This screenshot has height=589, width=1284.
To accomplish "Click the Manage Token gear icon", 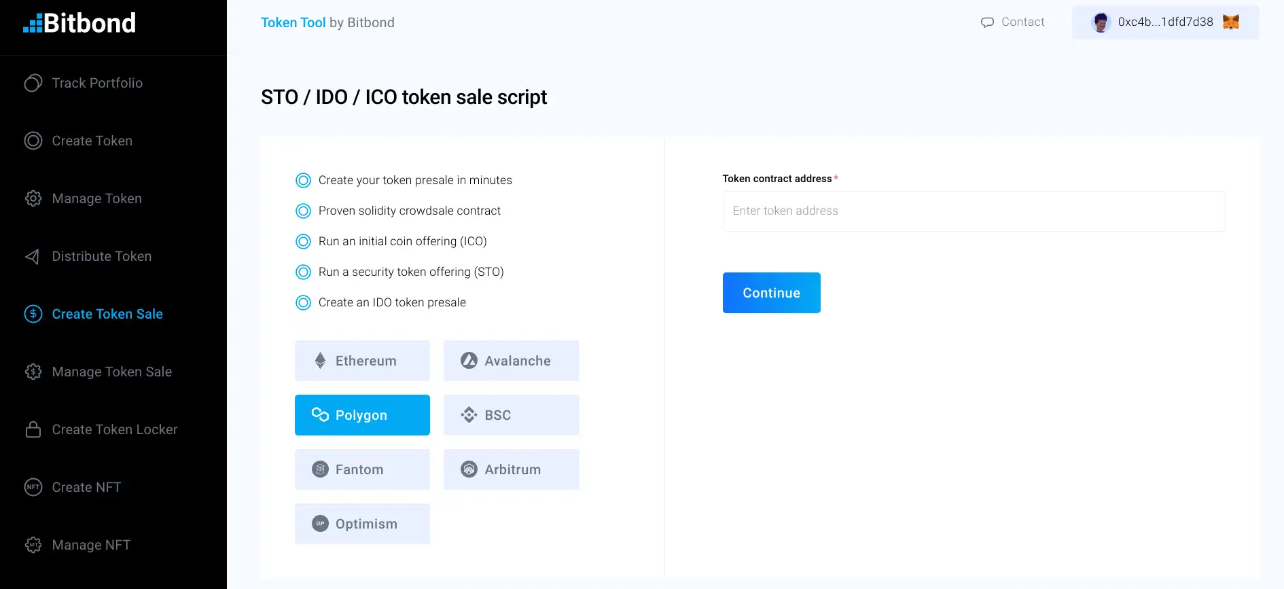I will tap(33, 198).
